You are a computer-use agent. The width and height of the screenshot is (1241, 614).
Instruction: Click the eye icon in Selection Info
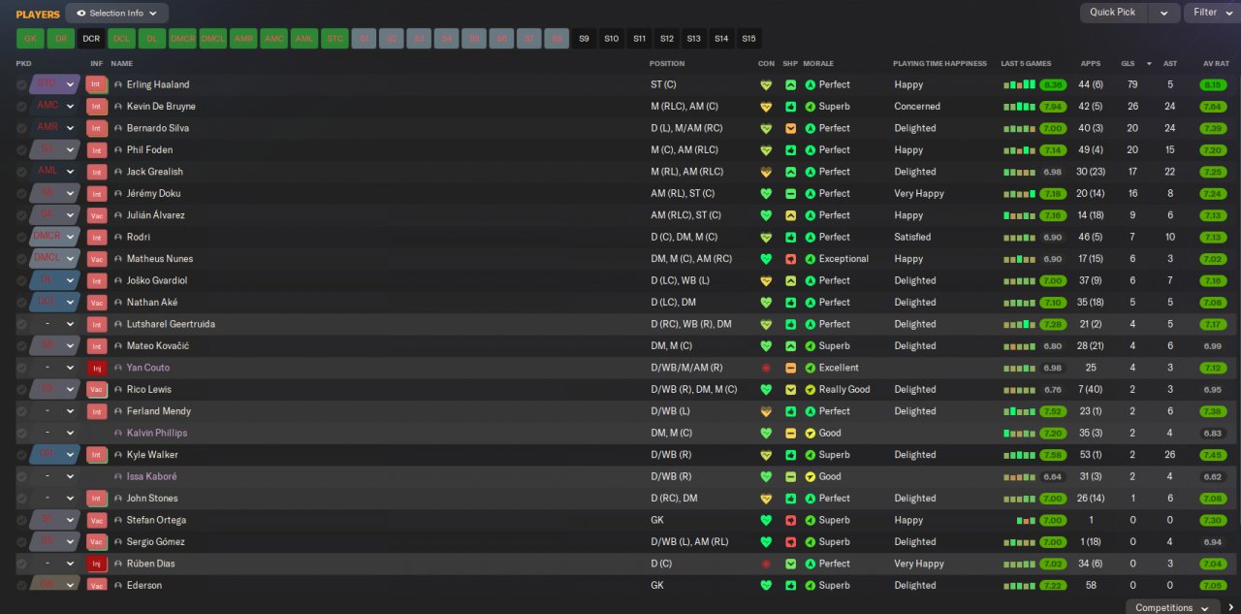(81, 14)
